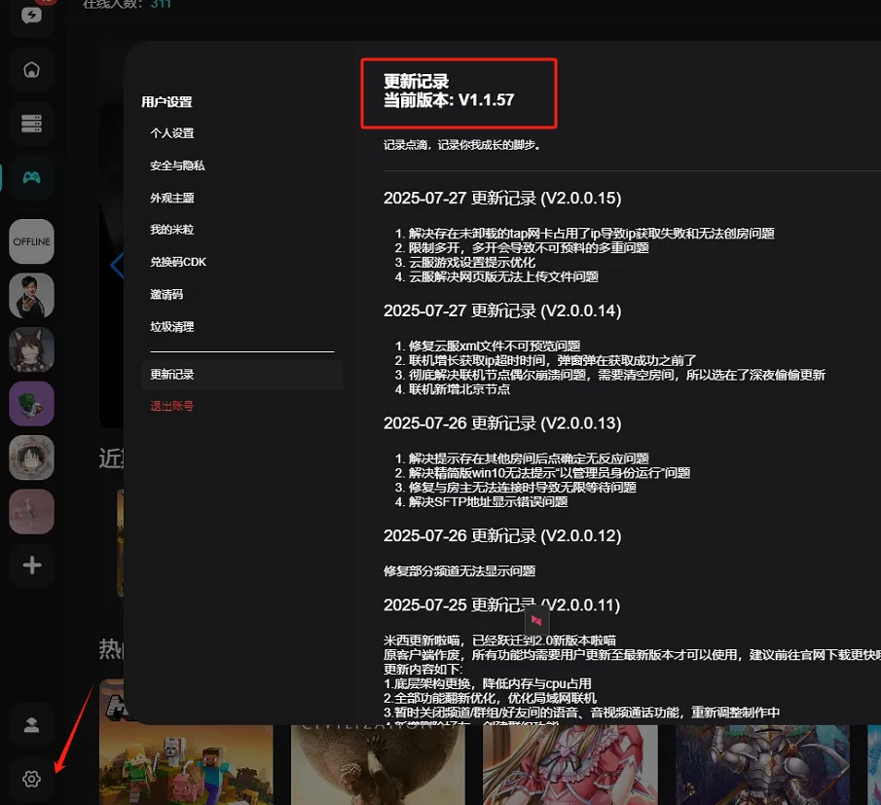Viewport: 881px width, 805px height.
Task: Open 邀请码 page
Action: [x=166, y=294]
